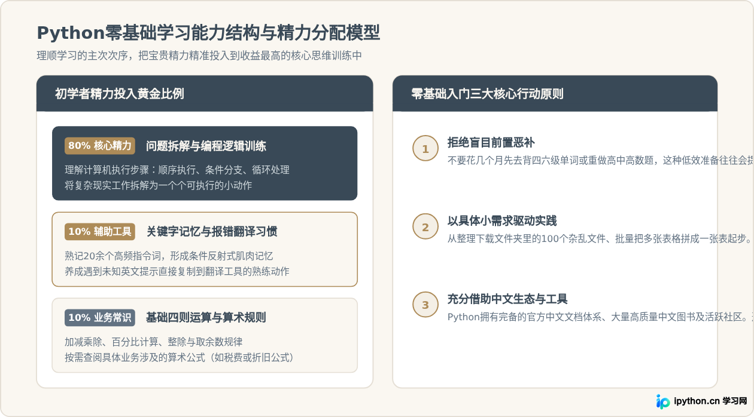Click the subtitle starting with 理顺学习的主次次序
The image size is (754, 417).
point(199,56)
